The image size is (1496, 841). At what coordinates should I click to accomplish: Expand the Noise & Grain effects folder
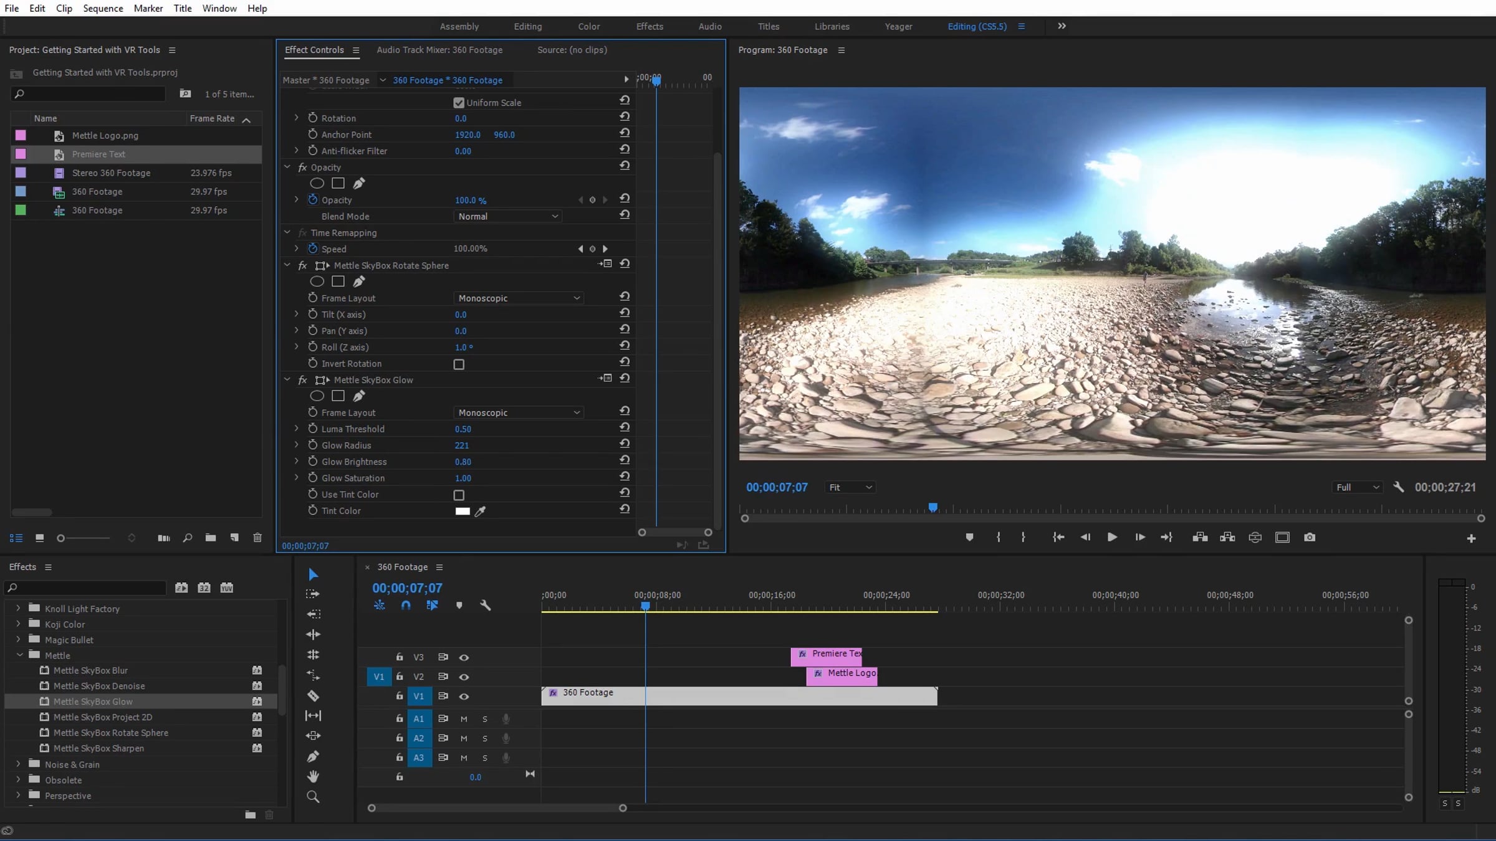[x=18, y=764]
